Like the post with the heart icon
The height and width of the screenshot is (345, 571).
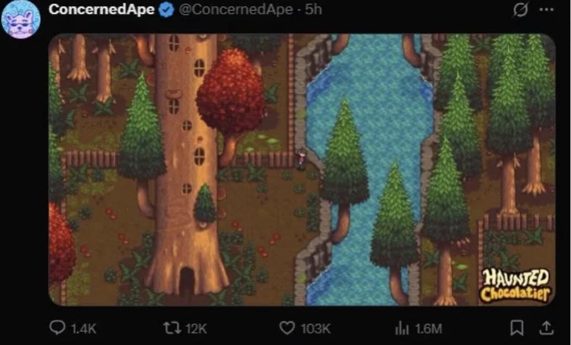287,328
